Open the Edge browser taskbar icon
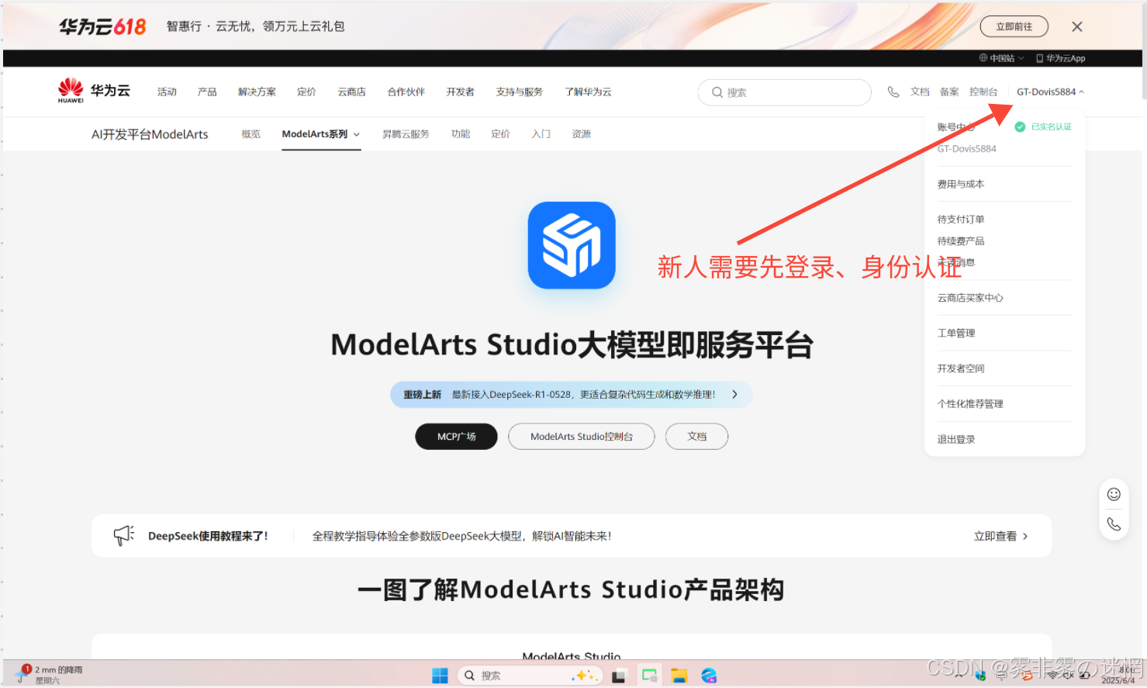 [709, 676]
